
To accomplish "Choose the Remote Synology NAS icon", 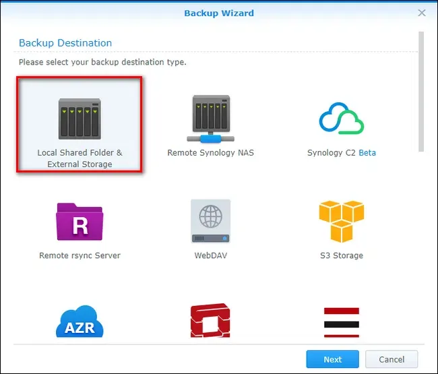I will click(x=210, y=119).
